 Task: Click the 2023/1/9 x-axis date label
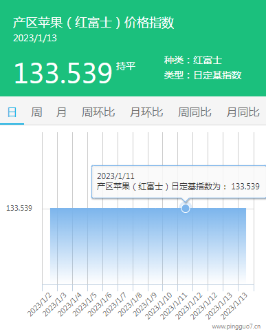145,305
